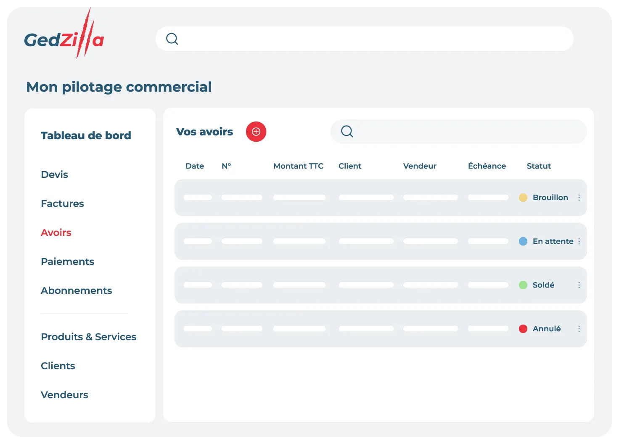Click the GedZilla logo
The width and height of the screenshot is (619, 444).
(64, 34)
